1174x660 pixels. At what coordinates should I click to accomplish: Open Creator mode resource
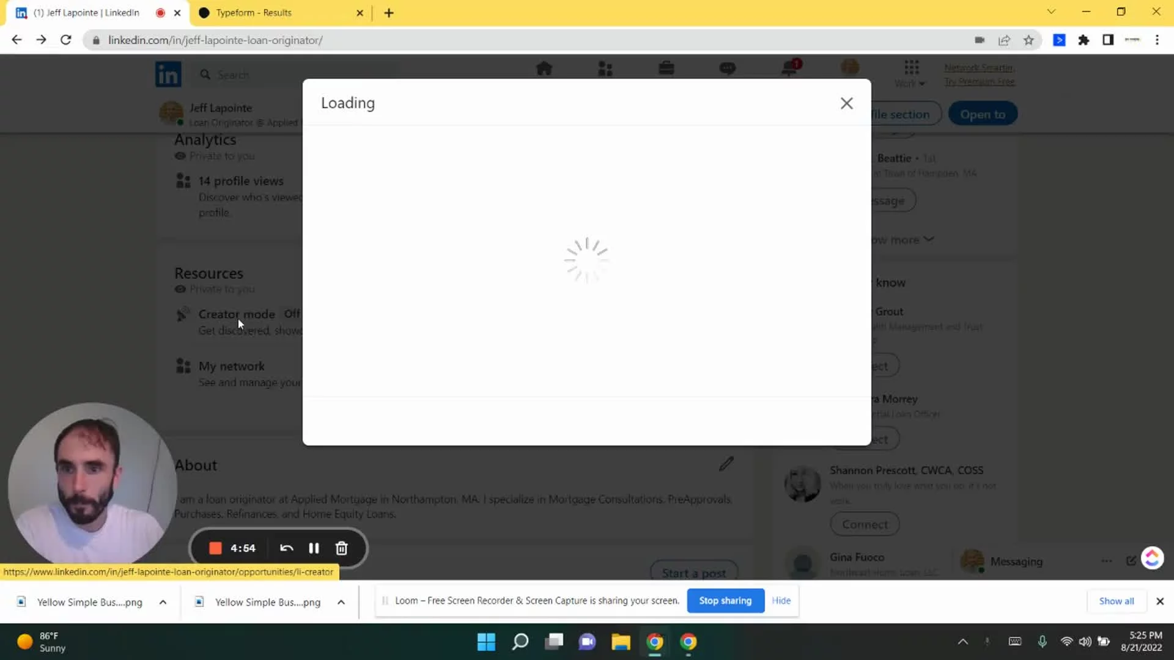point(237,314)
